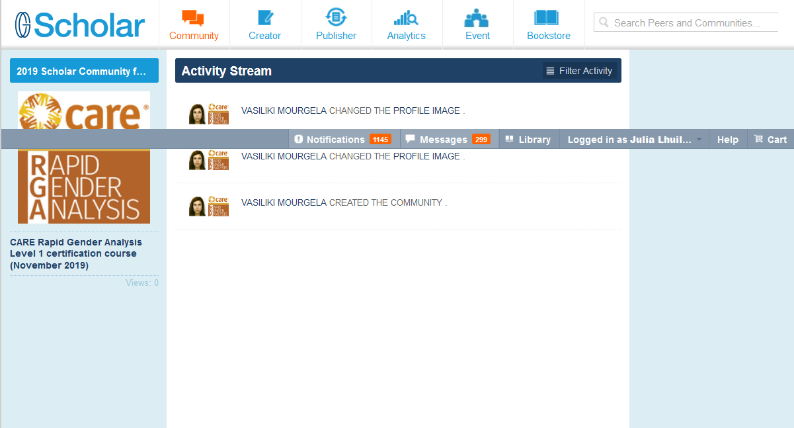Open Messages with 299 badge
Viewport: 794px width, 428px height.
447,140
